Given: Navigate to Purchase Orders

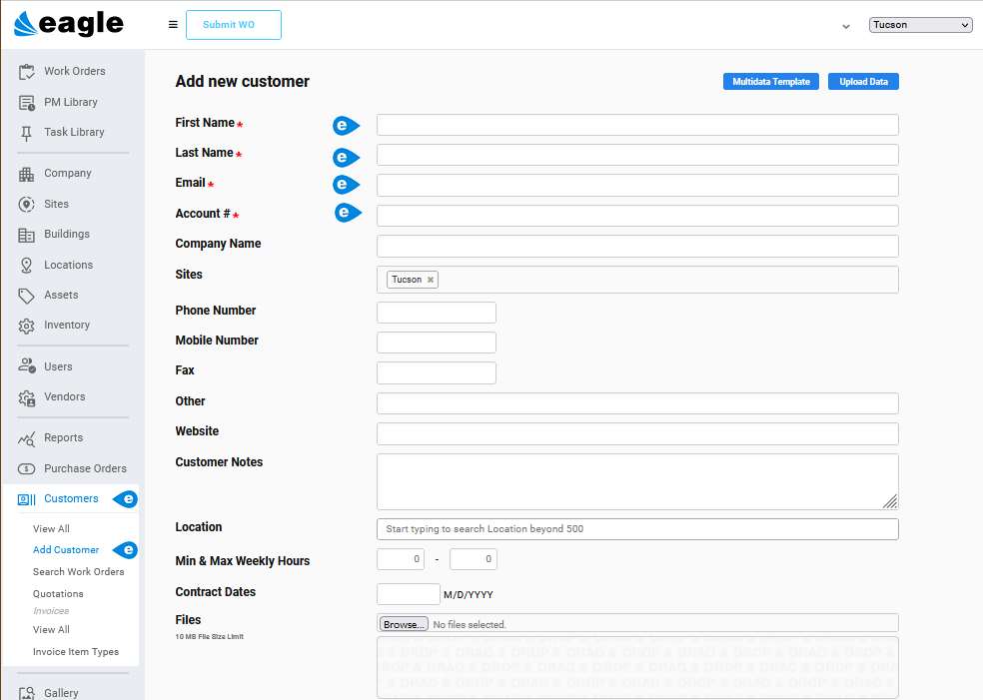Looking at the screenshot, I should [85, 468].
